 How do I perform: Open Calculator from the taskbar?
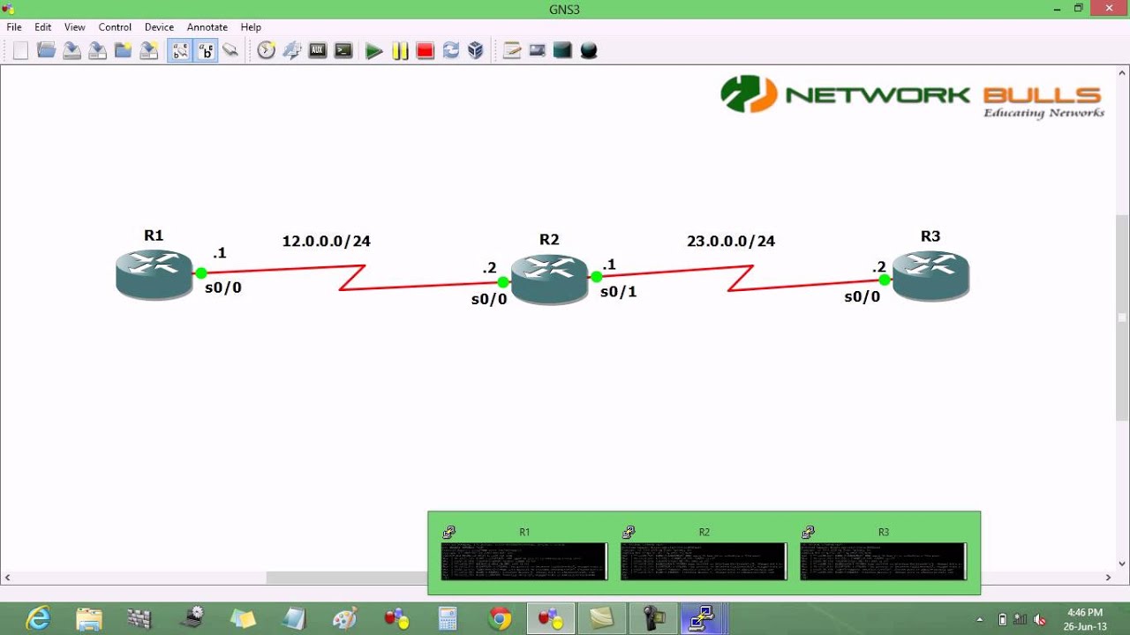448,618
